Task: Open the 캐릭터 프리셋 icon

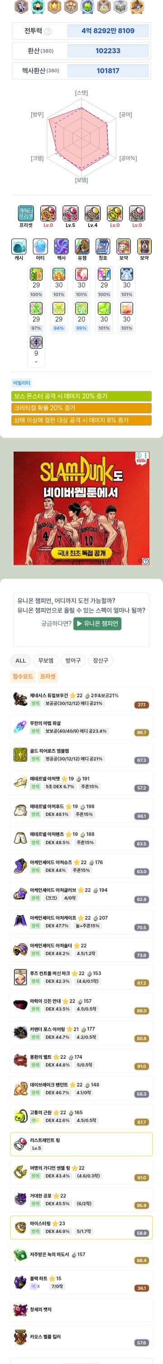Action: click(x=26, y=213)
